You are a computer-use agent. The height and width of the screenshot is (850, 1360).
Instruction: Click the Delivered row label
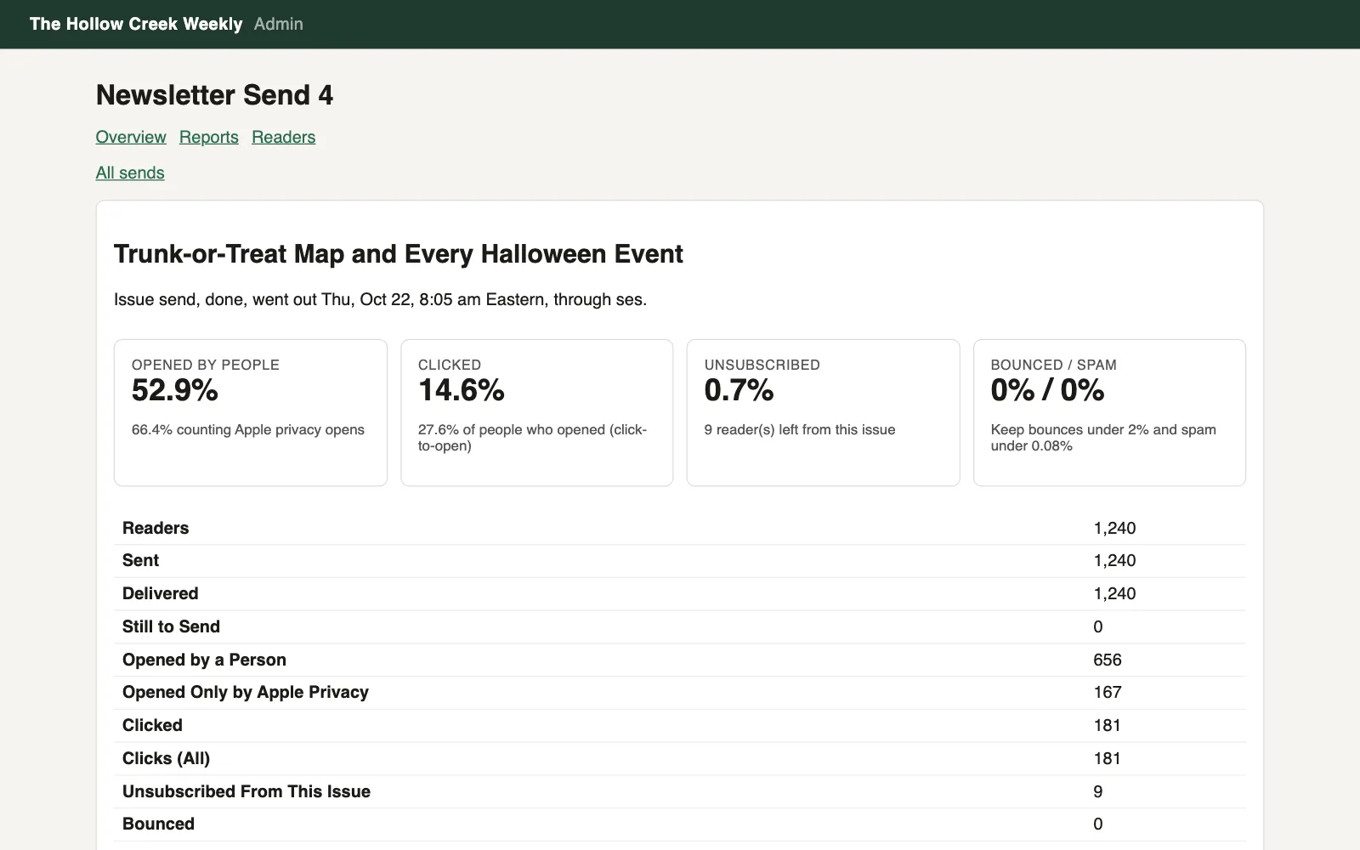tap(160, 593)
